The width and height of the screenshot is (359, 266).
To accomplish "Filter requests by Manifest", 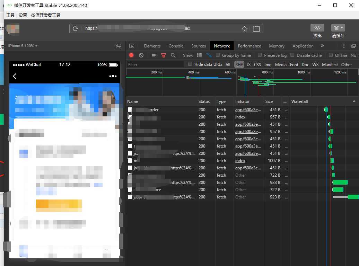I will pyautogui.click(x=330, y=64).
